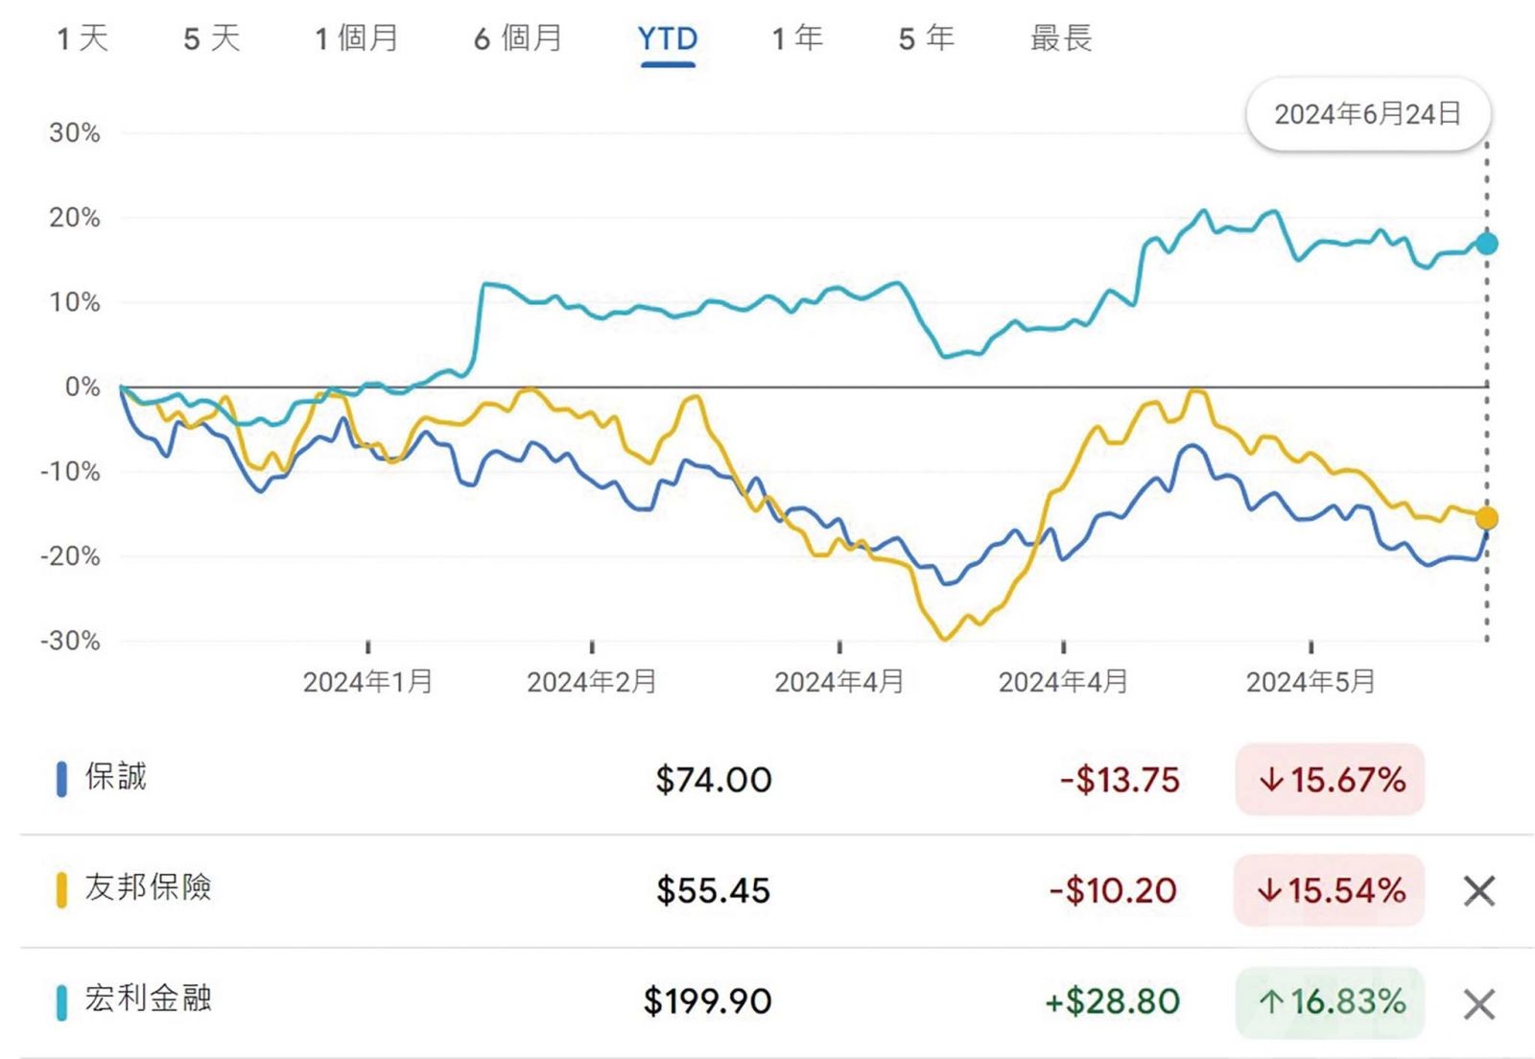
Task: Click the cyan endpoint dot on chart
Action: (1486, 244)
